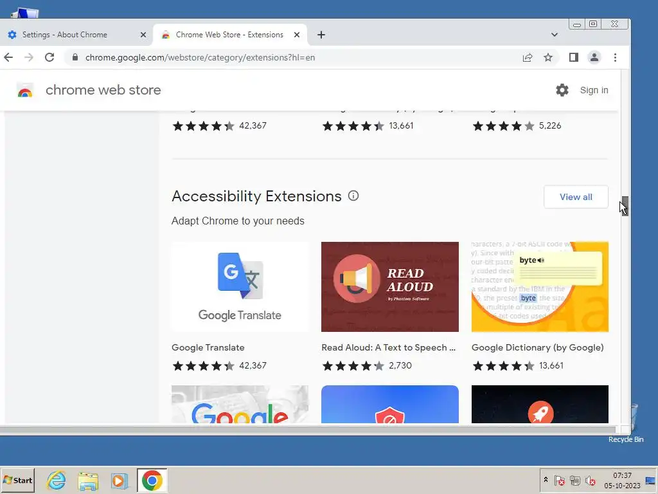Screen dimensions: 658x494
Task: Open the rocket icon extension card
Action: point(540,404)
